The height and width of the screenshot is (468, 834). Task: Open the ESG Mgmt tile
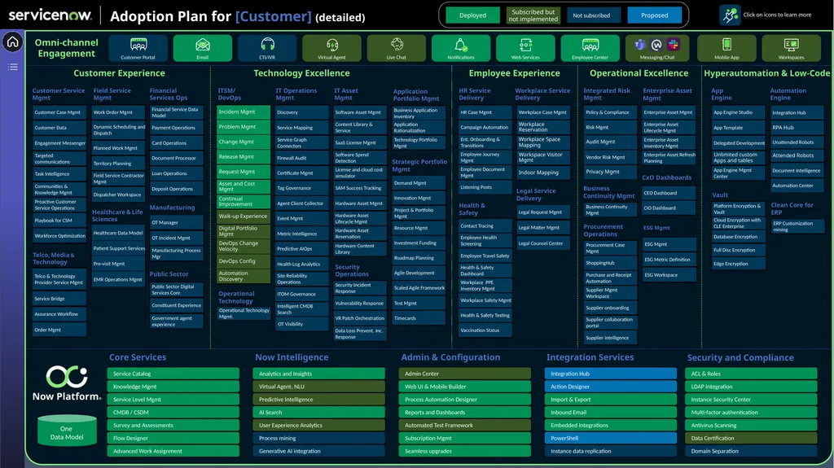click(669, 244)
